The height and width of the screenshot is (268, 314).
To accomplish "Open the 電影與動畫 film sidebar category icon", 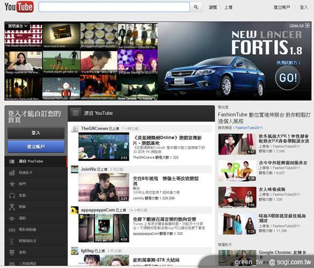I will click(x=12, y=229).
